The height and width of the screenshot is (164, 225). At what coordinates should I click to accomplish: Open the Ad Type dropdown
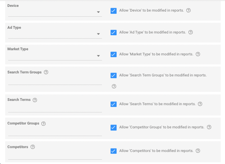[55, 34]
